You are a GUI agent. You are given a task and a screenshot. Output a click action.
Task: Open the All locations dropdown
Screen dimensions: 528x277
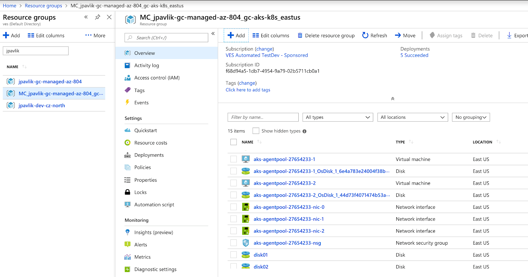[412, 117]
